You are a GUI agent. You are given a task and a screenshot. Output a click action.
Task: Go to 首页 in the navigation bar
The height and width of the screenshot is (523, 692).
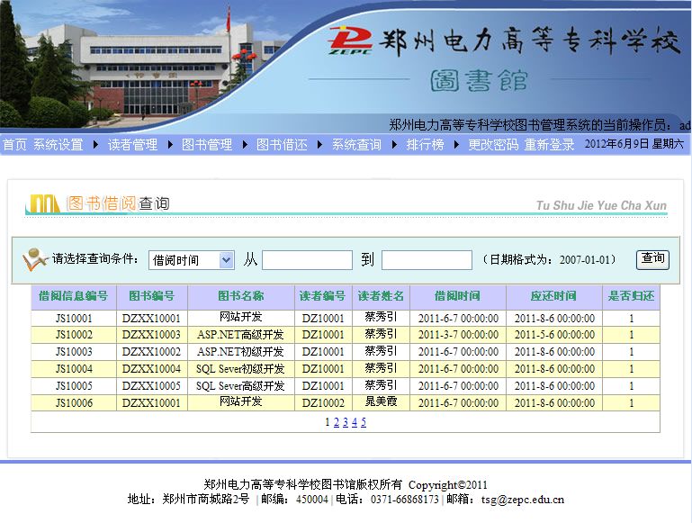[14, 144]
